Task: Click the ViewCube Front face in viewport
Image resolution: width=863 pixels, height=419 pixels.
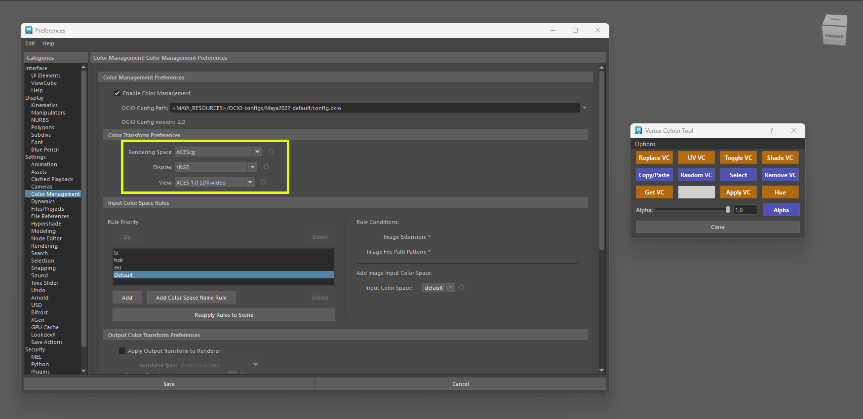Action: click(834, 36)
